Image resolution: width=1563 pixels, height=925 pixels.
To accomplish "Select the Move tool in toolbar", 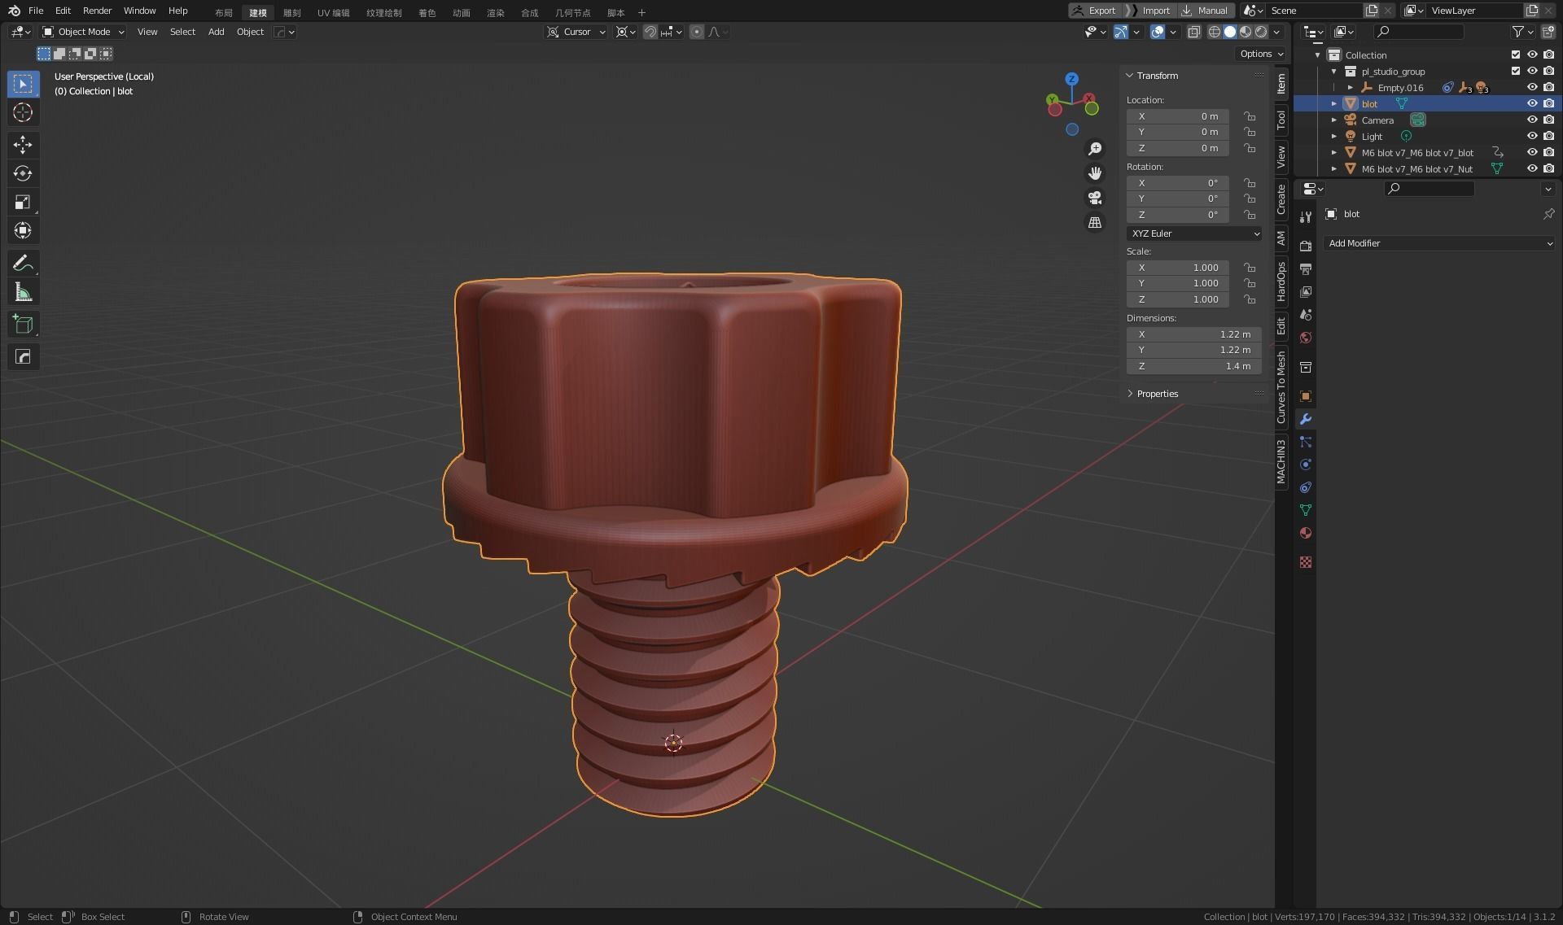I will click(x=23, y=145).
